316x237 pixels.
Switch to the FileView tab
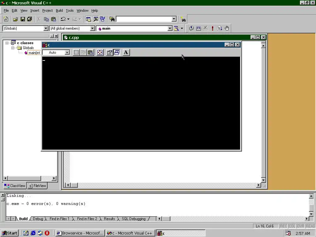(x=37, y=185)
